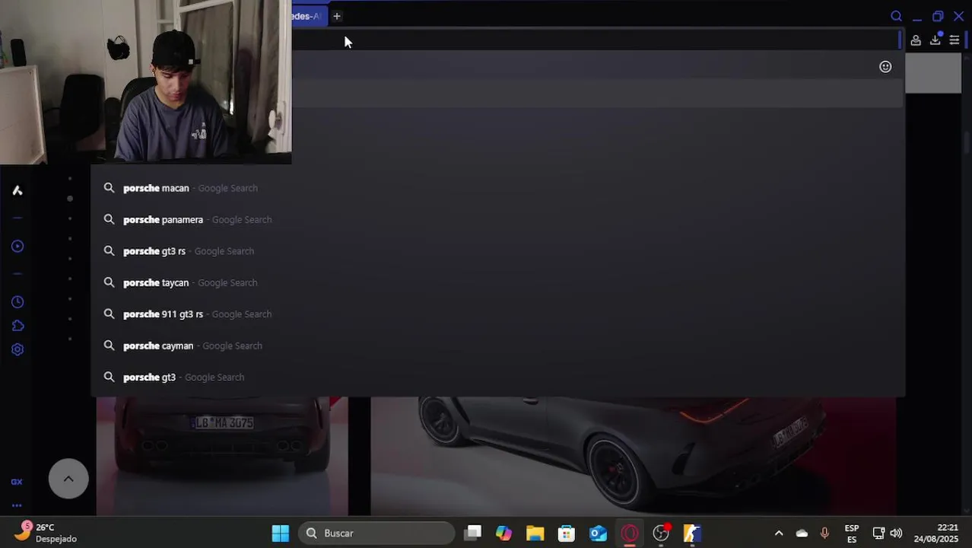Open the OneDrive cloud tray icon
This screenshot has width=972, height=548.
[x=802, y=533]
